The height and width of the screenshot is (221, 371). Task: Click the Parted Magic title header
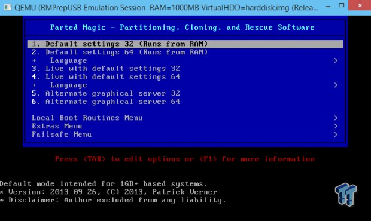[183, 27]
